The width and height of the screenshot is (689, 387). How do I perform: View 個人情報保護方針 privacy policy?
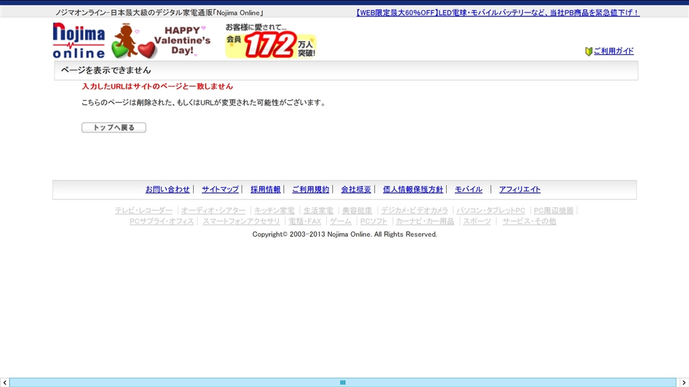412,189
